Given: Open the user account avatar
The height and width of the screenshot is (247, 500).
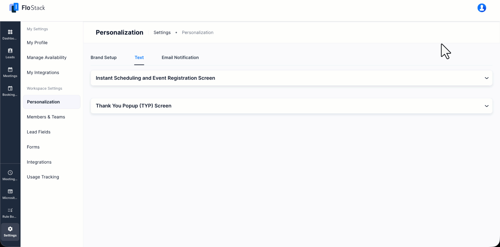Looking at the screenshot, I should 482,8.
